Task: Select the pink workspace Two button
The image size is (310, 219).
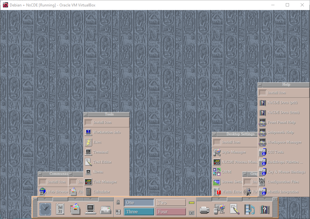Action: tap(171, 203)
